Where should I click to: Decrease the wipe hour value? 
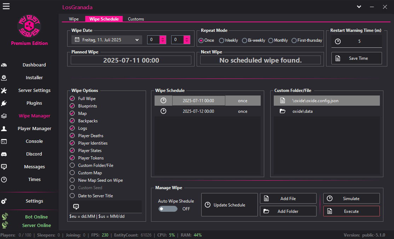point(163,42)
